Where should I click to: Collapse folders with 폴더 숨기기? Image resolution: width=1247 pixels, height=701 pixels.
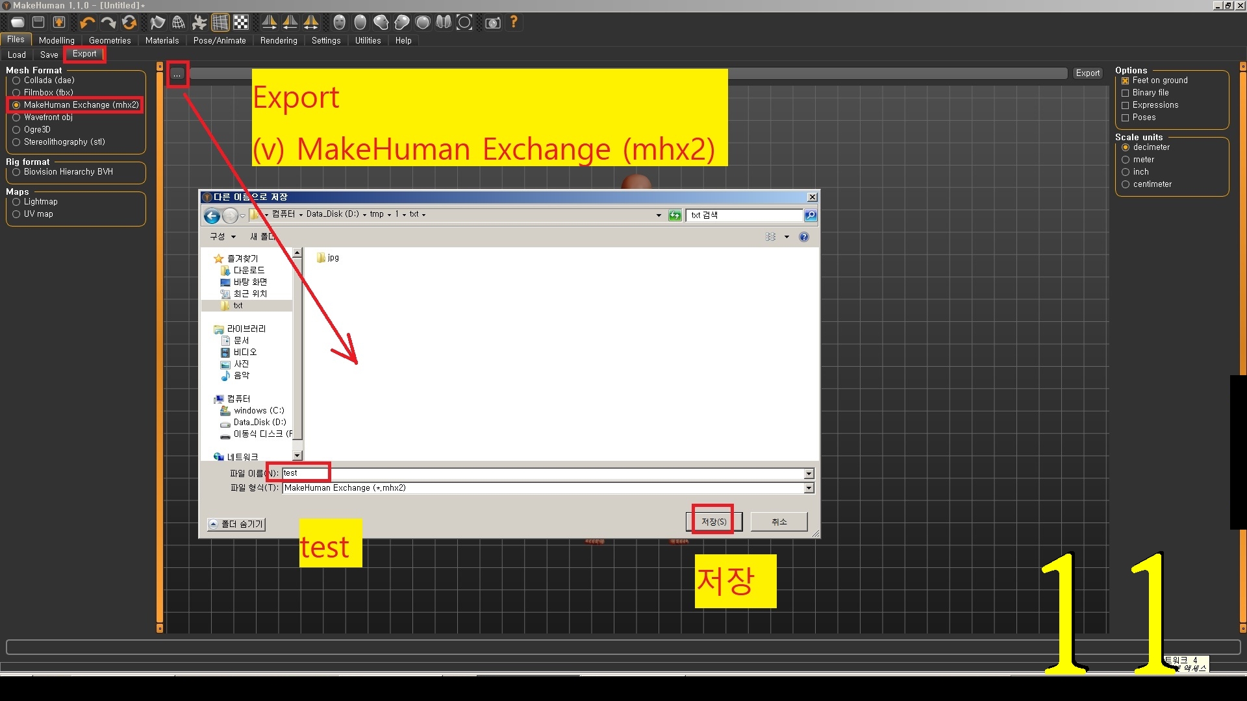(x=236, y=524)
